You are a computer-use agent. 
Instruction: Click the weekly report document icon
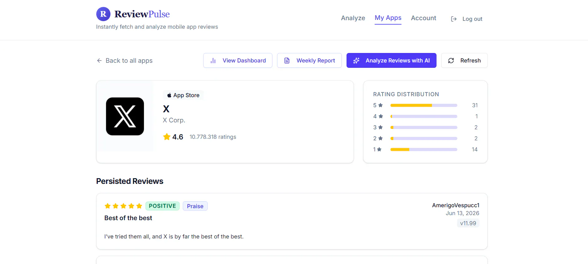287,61
